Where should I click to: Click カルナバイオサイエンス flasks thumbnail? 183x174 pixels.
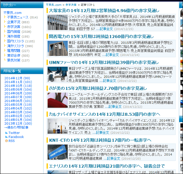tap(58, 126)
